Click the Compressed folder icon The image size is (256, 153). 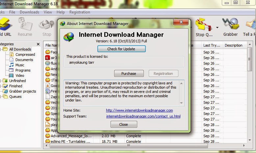click(x=12, y=54)
